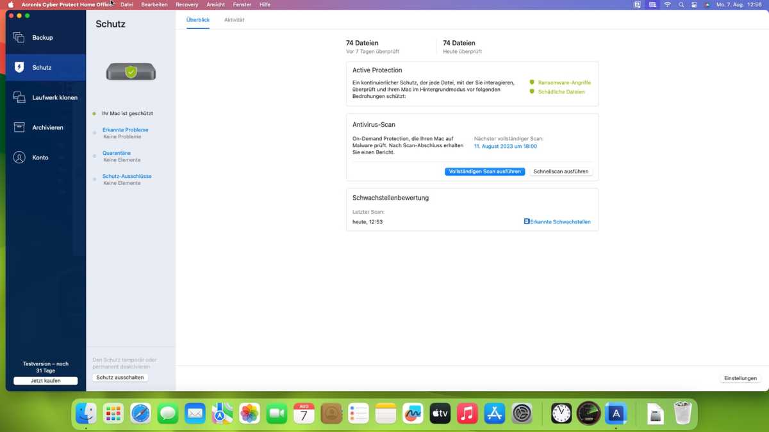Open the Bearbeiten menu
Screen dimensions: 769x432
point(154,4)
